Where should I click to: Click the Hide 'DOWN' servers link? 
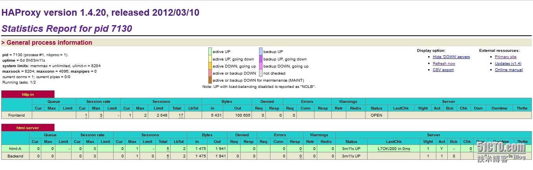[451, 57]
